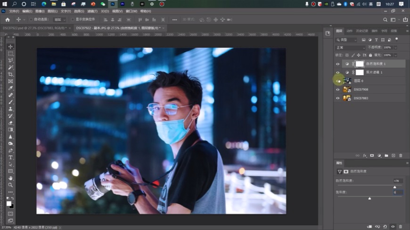Open the 文件(F) menu
410x230 pixels.
(x=14, y=11)
